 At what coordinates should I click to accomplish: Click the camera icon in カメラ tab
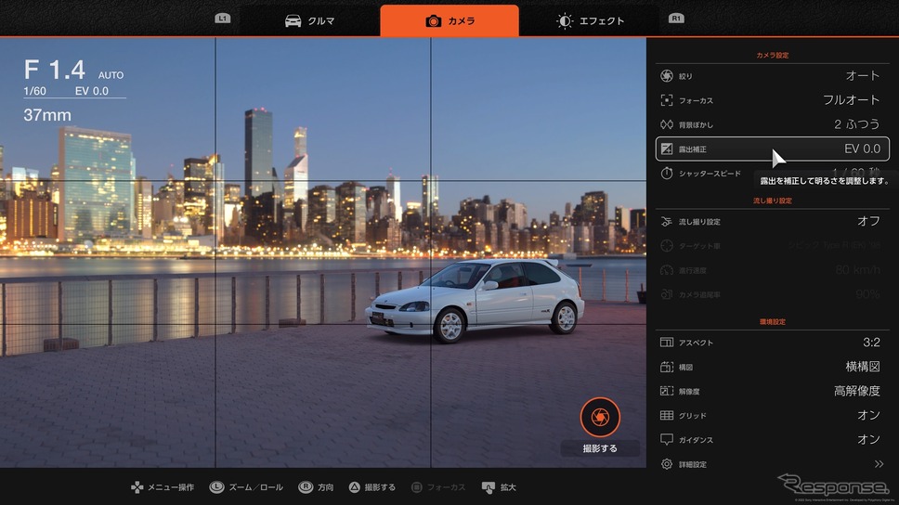coord(434,21)
